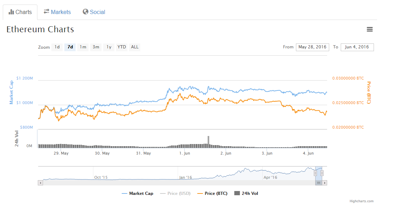Click the To date field
Viewport: 396px width, 211px height.
click(x=357, y=47)
